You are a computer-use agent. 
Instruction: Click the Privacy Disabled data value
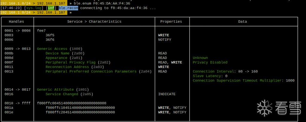[x=210, y=62]
